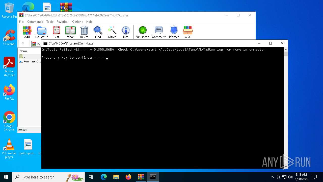Open CCleaner desktop shortcut
This screenshot has height=182, width=323.
pyautogui.click(x=9, y=38)
